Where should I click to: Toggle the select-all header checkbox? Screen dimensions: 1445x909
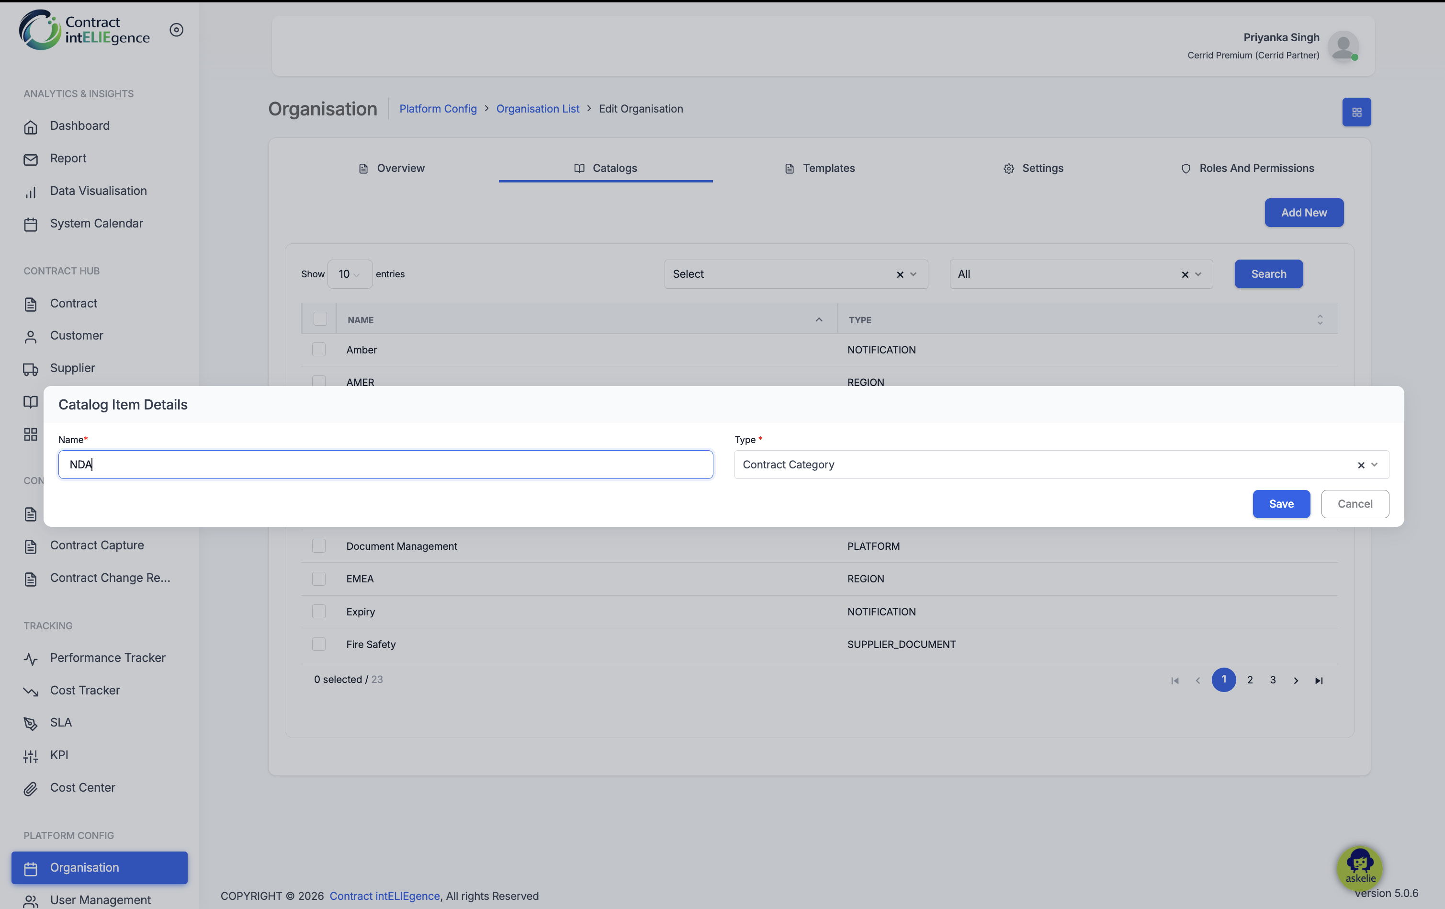click(x=320, y=319)
